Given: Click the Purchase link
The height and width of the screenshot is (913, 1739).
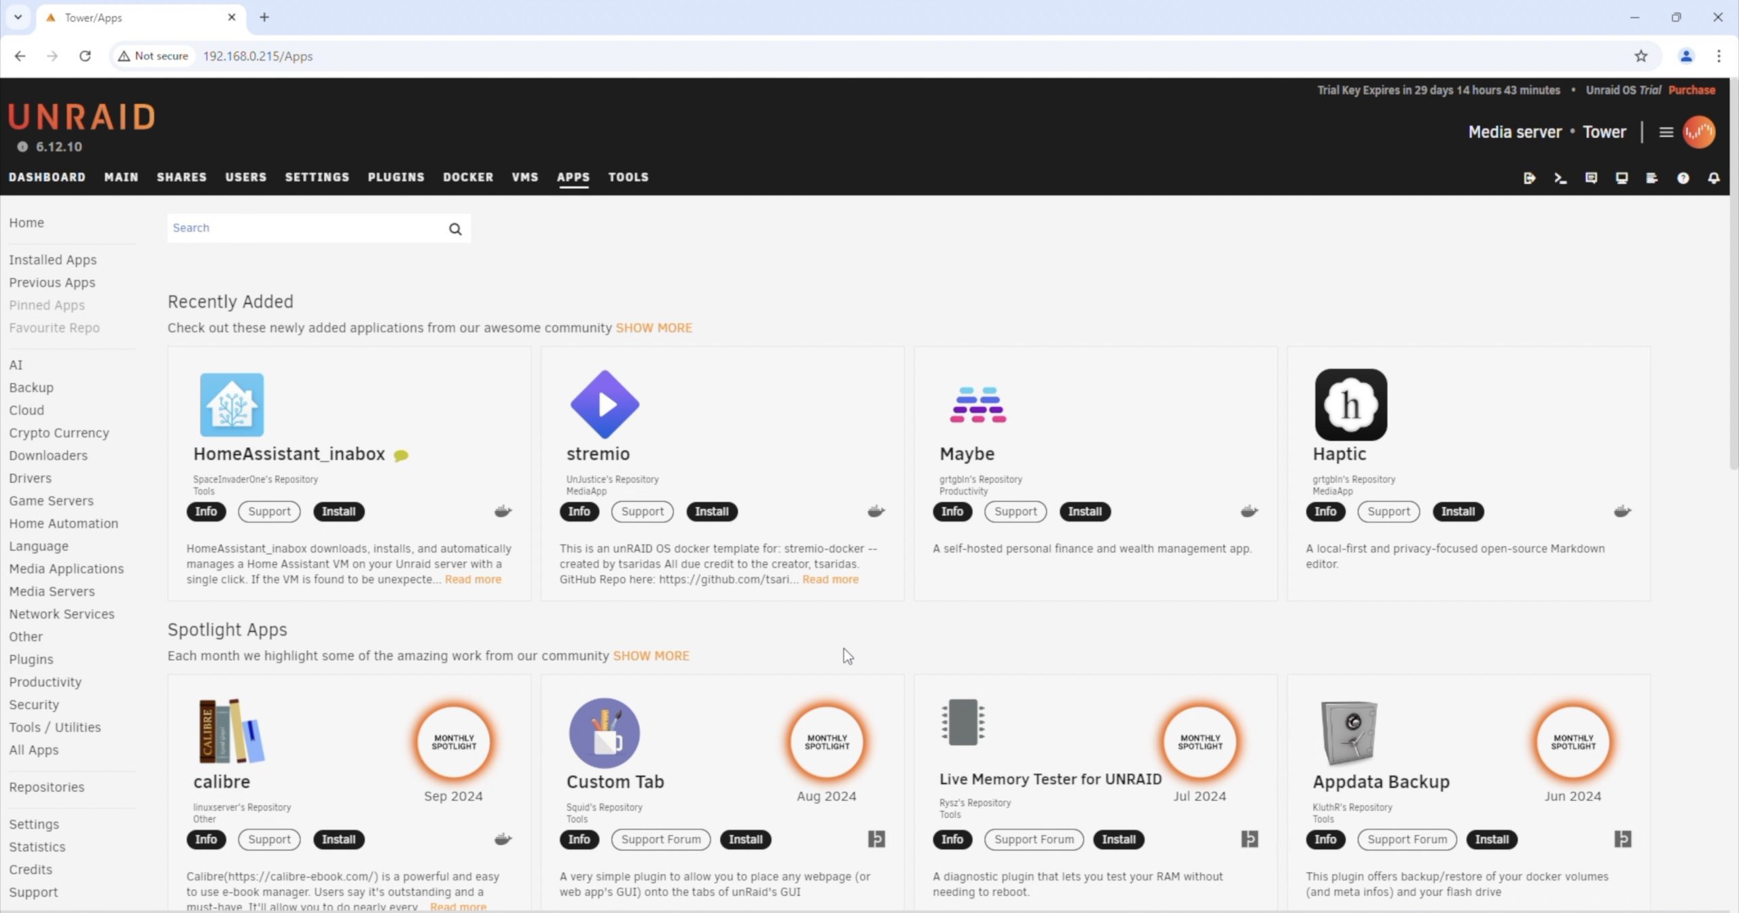Looking at the screenshot, I should (1691, 90).
